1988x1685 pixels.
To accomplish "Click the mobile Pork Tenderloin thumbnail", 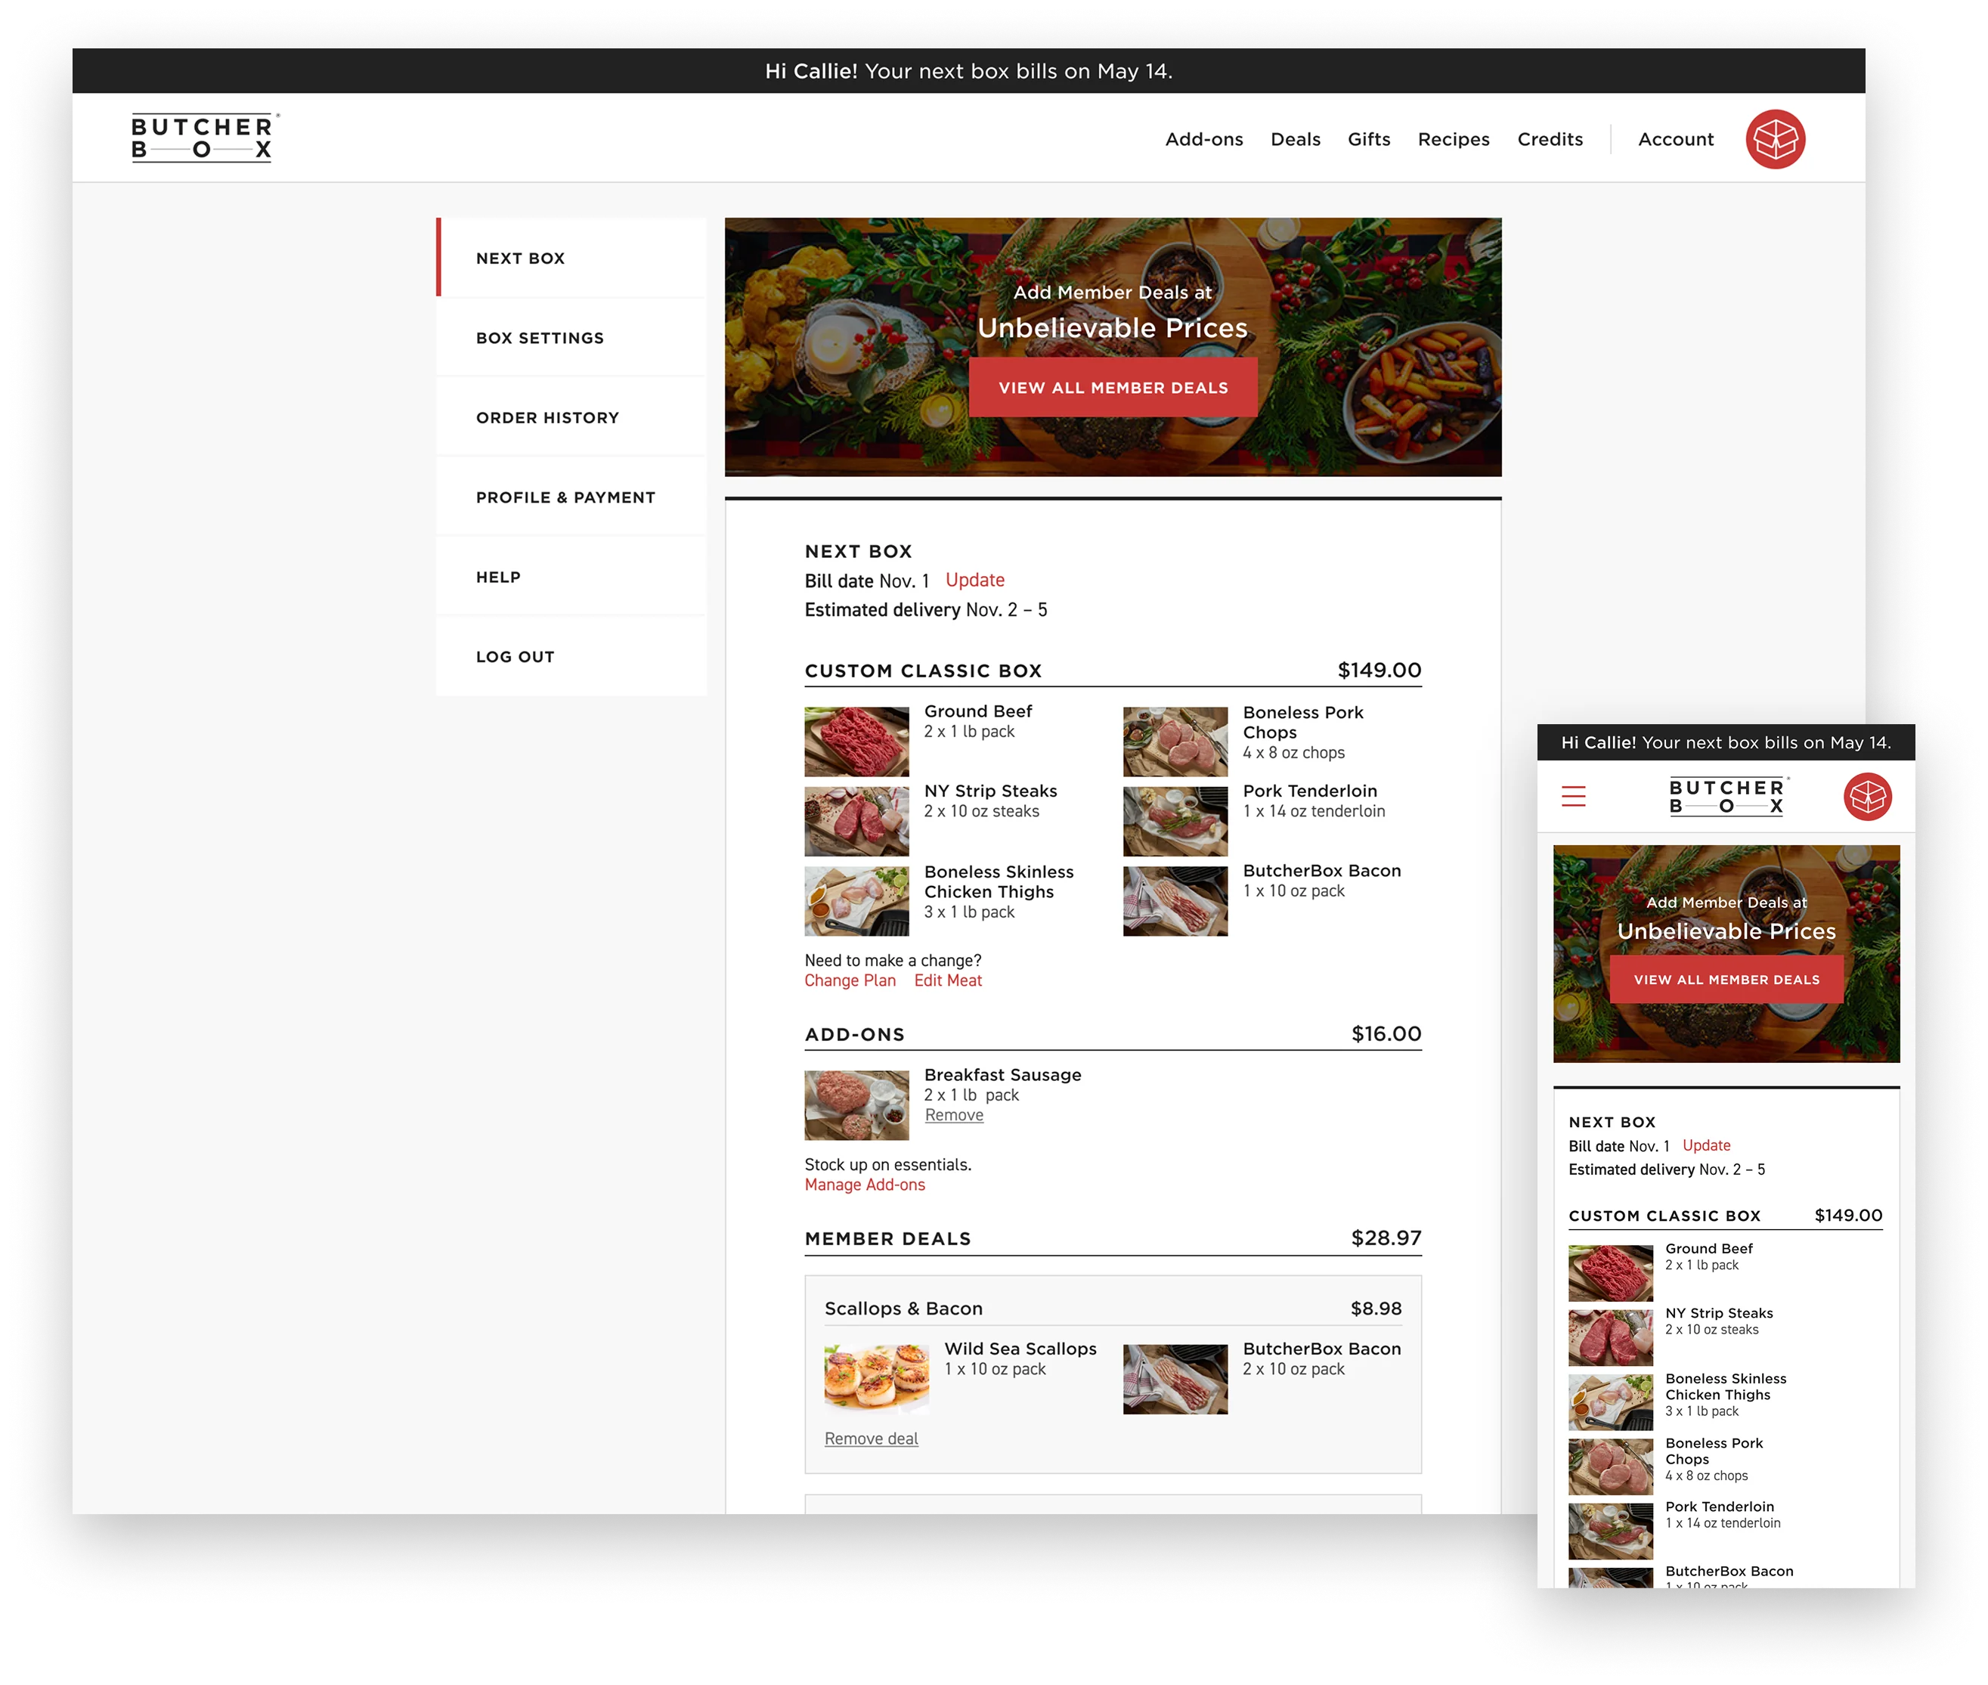I will point(1610,1530).
